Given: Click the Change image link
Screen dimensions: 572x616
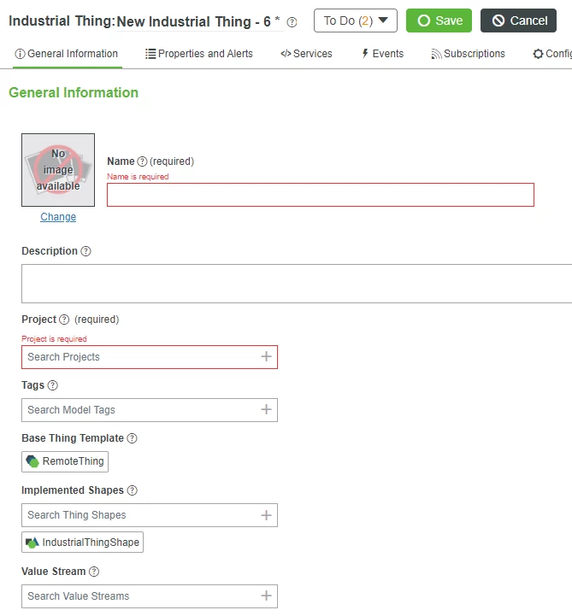Looking at the screenshot, I should 58,217.
